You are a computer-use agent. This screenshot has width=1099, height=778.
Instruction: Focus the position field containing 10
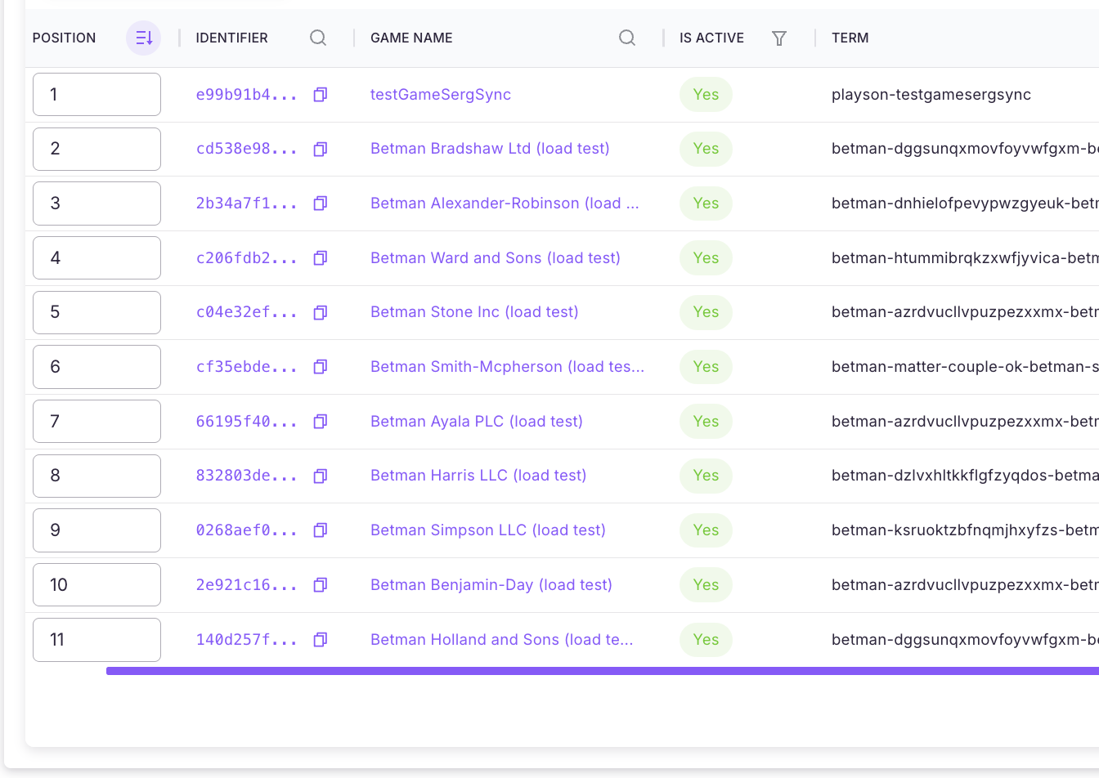[x=96, y=585]
